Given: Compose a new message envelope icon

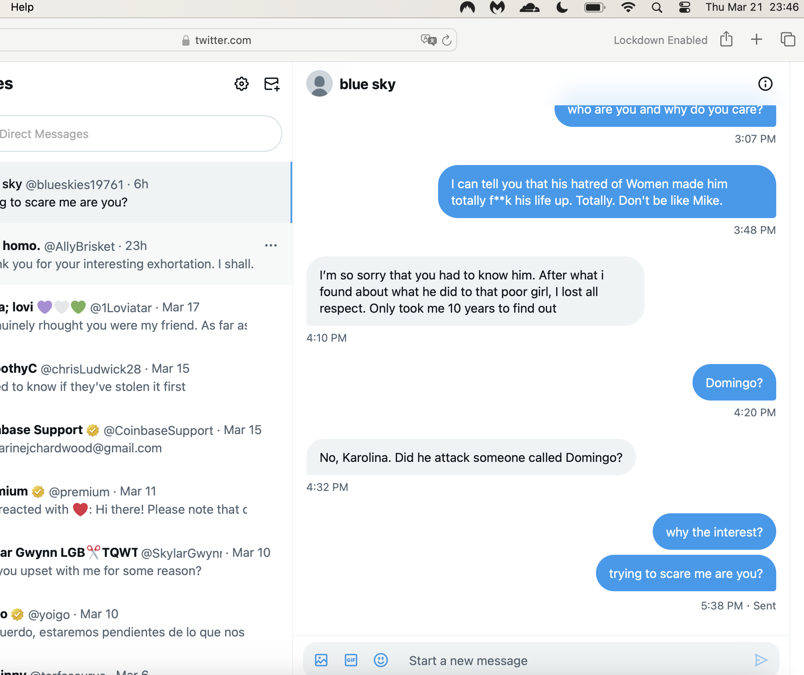Looking at the screenshot, I should pyautogui.click(x=272, y=84).
